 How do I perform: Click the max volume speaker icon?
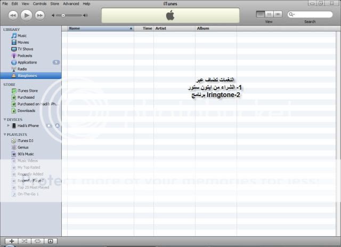tap(86, 15)
